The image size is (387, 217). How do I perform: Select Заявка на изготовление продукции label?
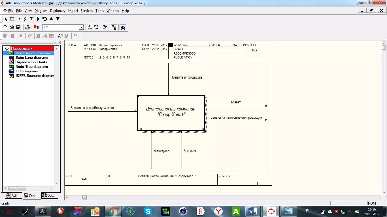236,118
